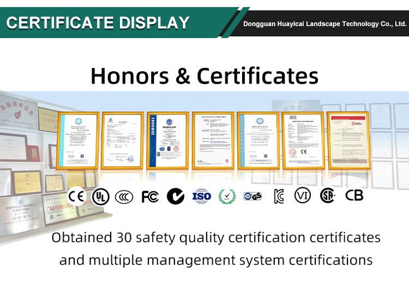Image resolution: width=409 pixels, height=286 pixels.
Task: Select the GS certification logo
Action: click(253, 196)
